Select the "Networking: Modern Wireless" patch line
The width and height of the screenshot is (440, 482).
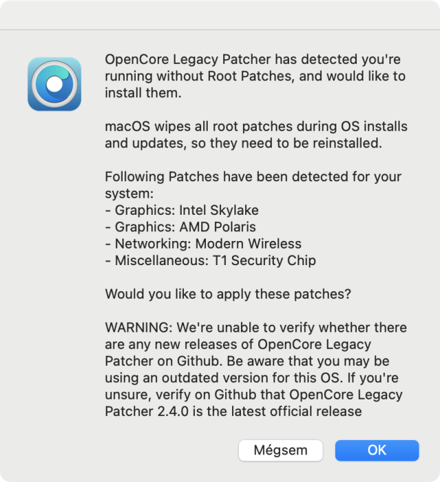tap(203, 244)
